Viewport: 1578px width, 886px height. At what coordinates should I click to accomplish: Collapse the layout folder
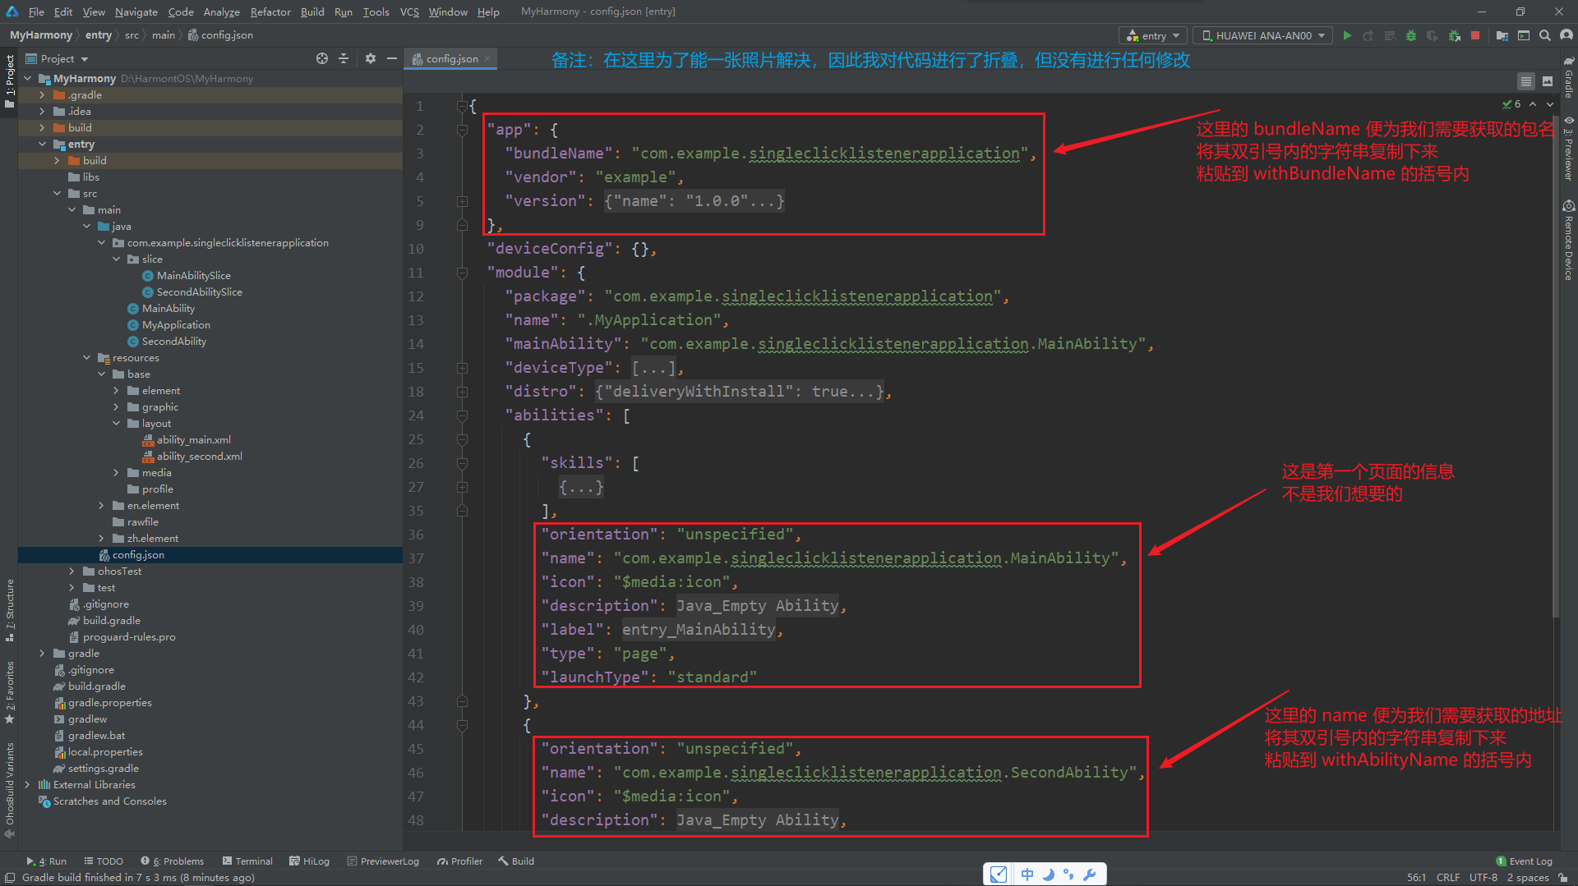click(116, 424)
